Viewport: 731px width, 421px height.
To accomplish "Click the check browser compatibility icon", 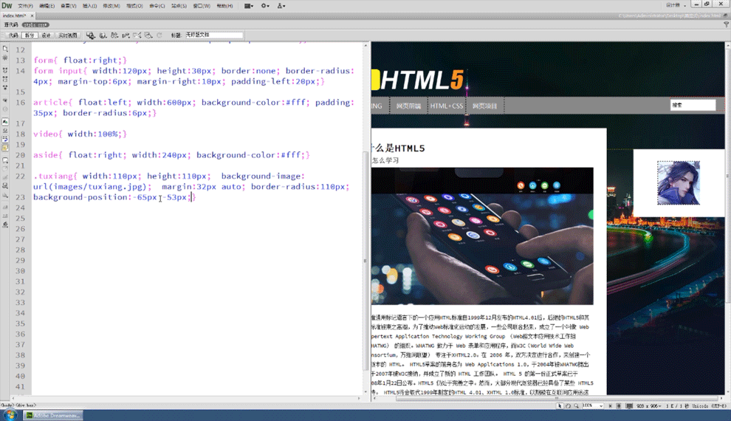I will pyautogui.click(x=137, y=35).
